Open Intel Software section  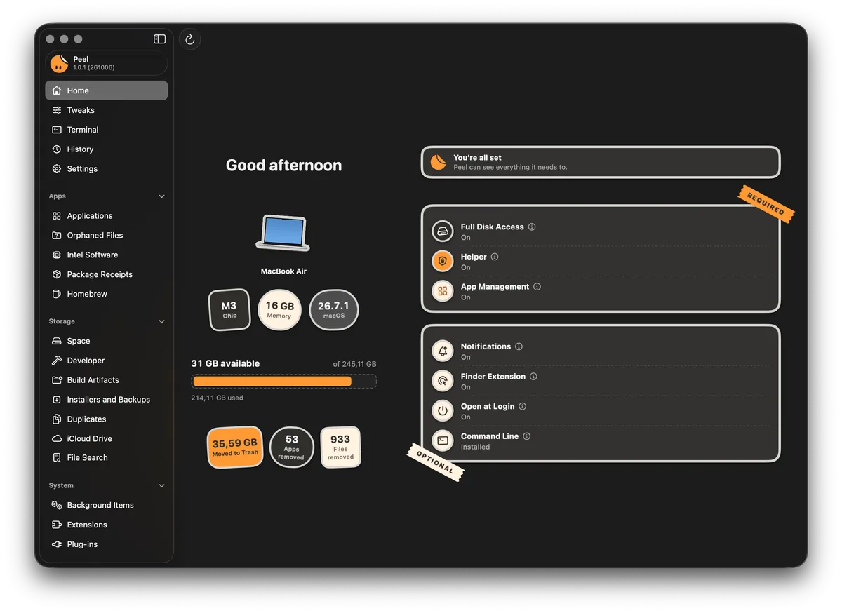[107, 255]
